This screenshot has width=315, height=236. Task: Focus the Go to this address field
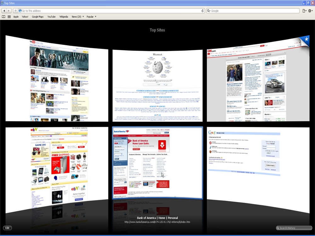(112, 11)
